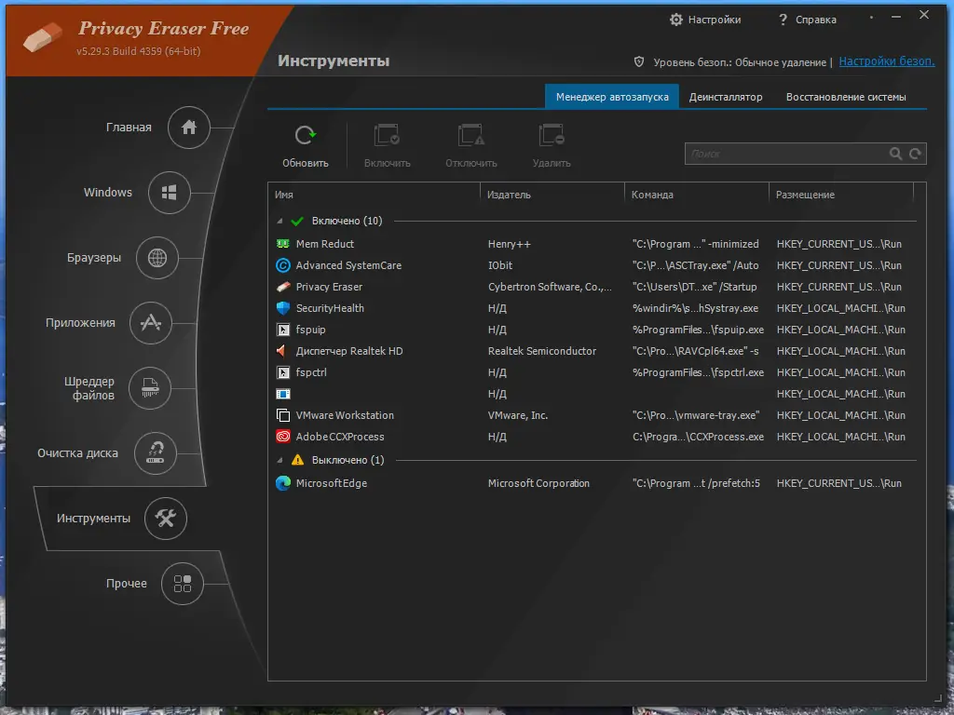
Task: Open the Прочее grid icon
Action: [x=182, y=584]
